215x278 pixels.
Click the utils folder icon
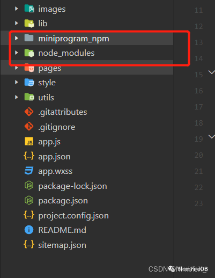pyautogui.click(x=29, y=97)
